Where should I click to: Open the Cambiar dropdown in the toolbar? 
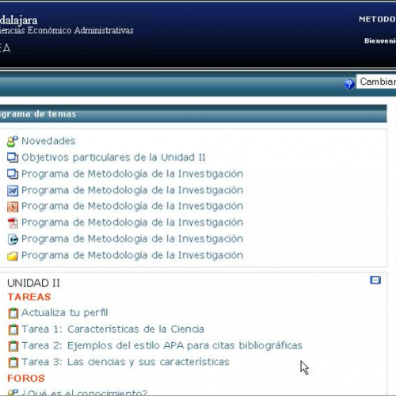(x=376, y=82)
